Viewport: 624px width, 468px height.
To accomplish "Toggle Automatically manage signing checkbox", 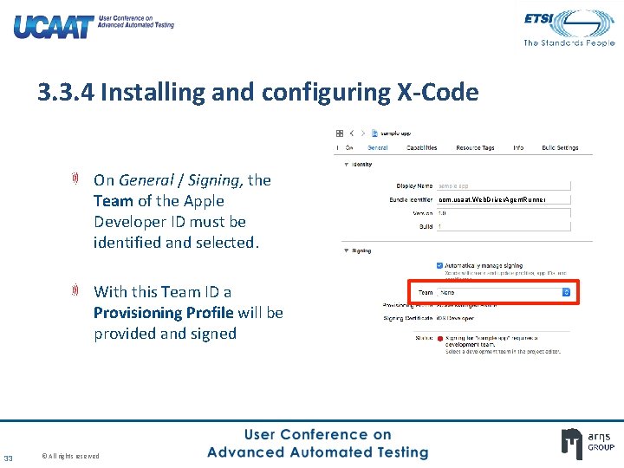I will pos(439,265).
